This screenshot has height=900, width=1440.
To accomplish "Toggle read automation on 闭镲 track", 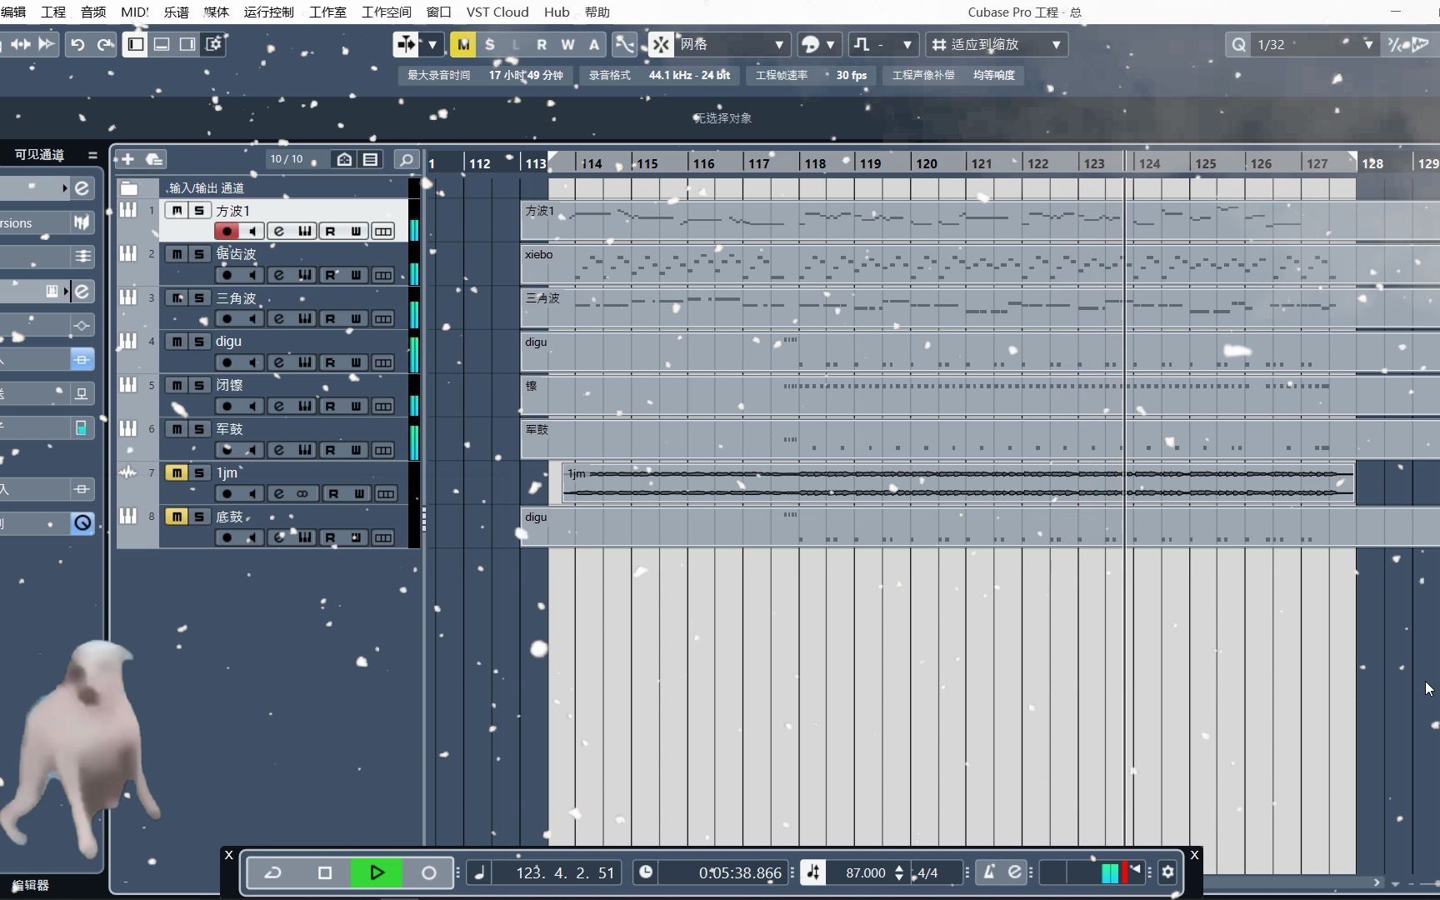I will pos(331,407).
